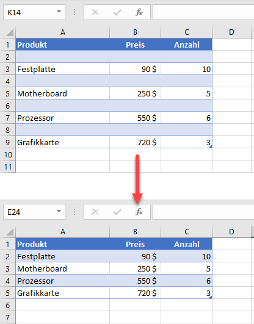Click 720 $ cell in row 5 of E24 sheet

click(x=135, y=293)
